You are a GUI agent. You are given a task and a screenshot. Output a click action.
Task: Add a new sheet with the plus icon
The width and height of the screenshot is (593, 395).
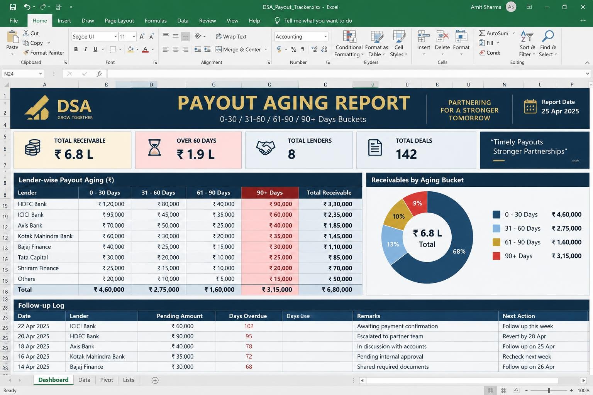[155, 380]
